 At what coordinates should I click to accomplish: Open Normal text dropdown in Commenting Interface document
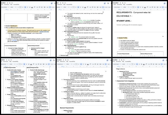[x=61, y=64]
